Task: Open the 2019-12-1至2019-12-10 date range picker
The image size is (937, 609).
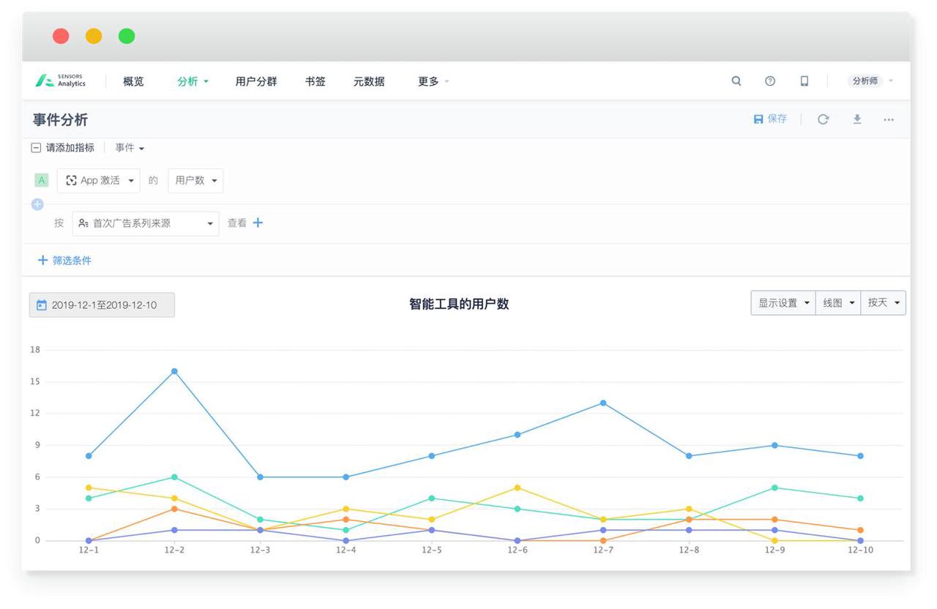Action: [102, 305]
